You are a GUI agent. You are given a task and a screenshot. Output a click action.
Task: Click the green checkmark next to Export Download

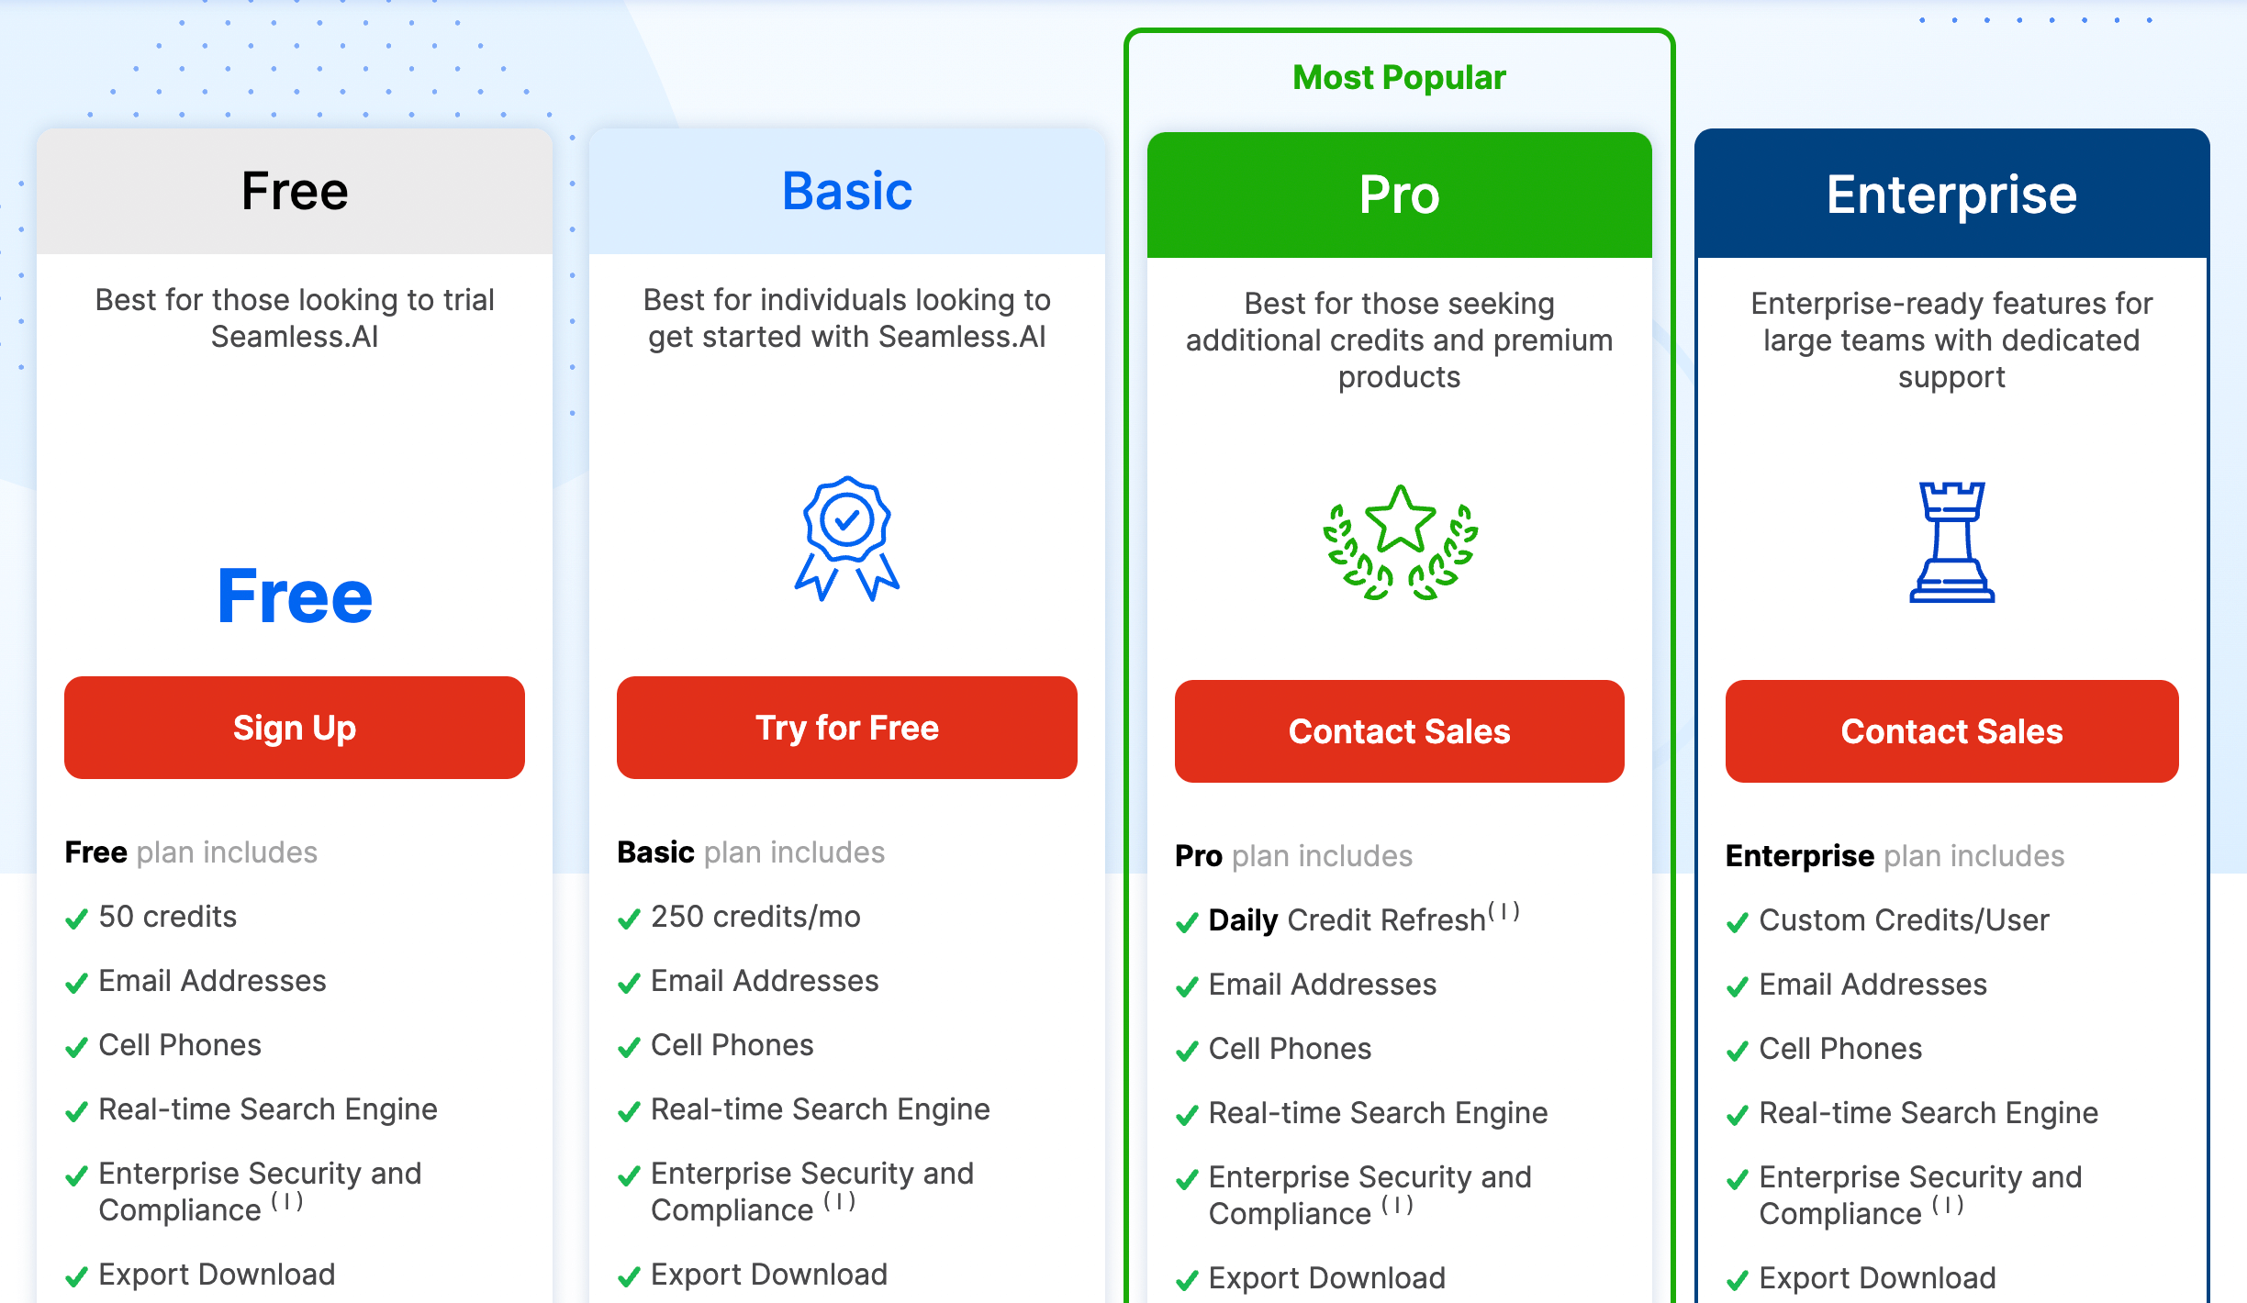point(76,1272)
